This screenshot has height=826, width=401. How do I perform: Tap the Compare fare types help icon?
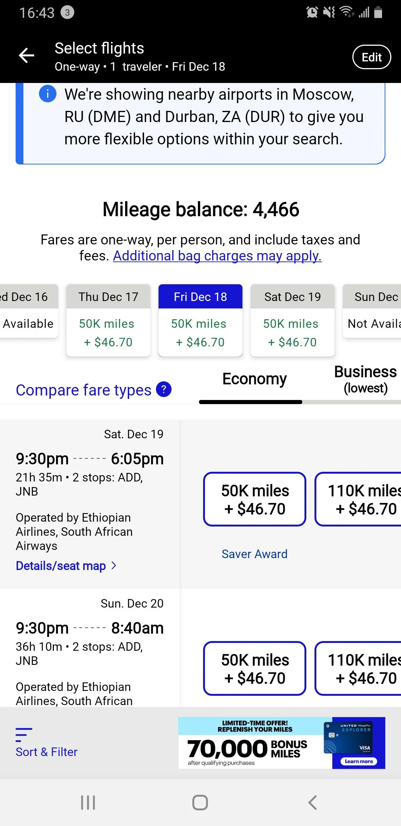[x=164, y=389]
